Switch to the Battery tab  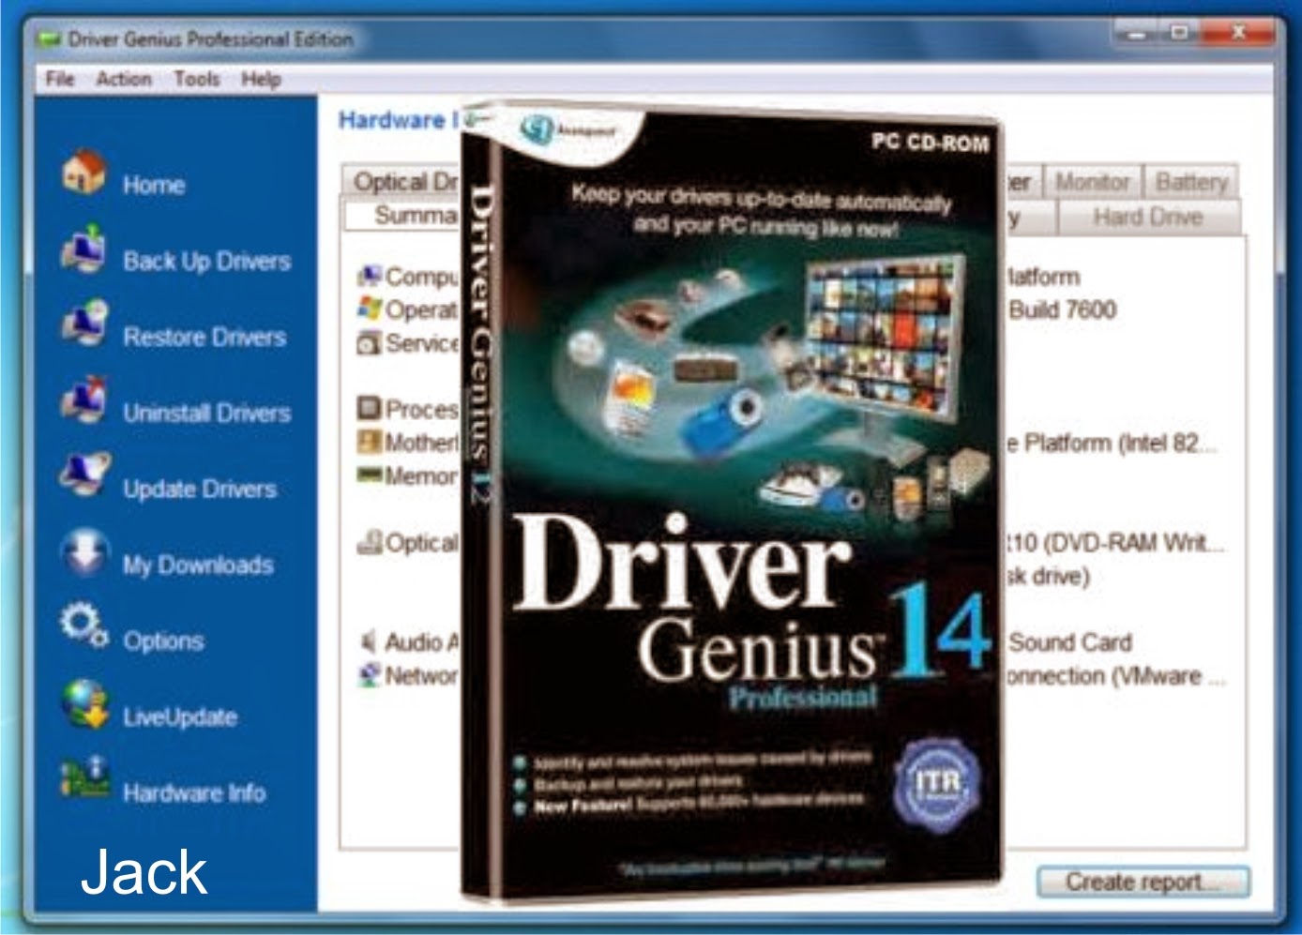pyautogui.click(x=1191, y=182)
